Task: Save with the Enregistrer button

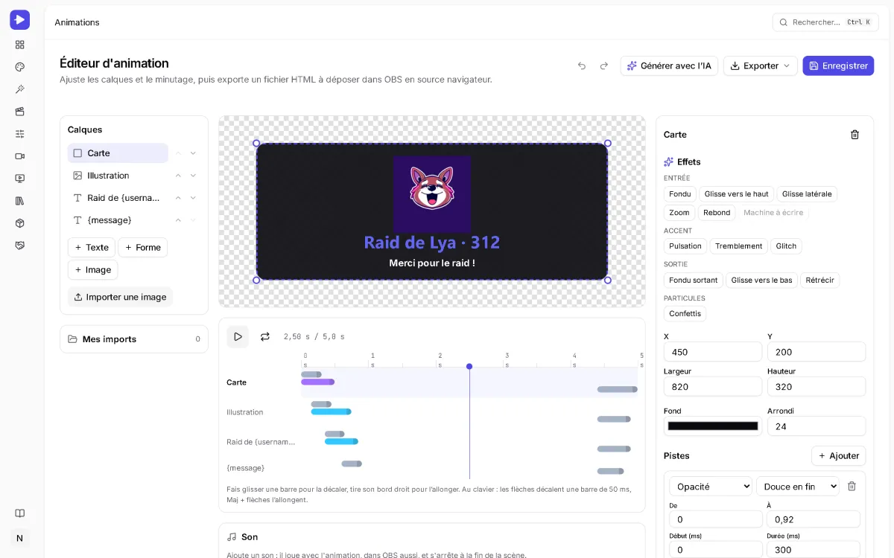Action: (x=838, y=65)
